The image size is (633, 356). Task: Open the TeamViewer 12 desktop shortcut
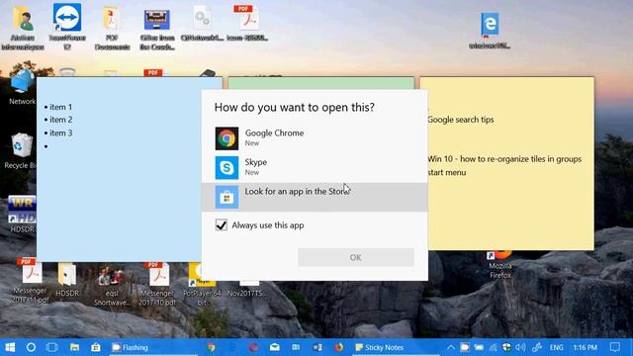(67, 27)
